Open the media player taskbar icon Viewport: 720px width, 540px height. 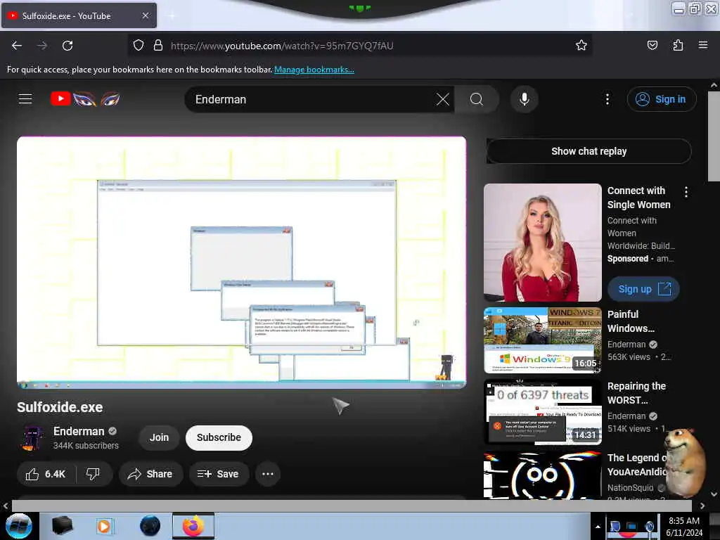(104, 526)
